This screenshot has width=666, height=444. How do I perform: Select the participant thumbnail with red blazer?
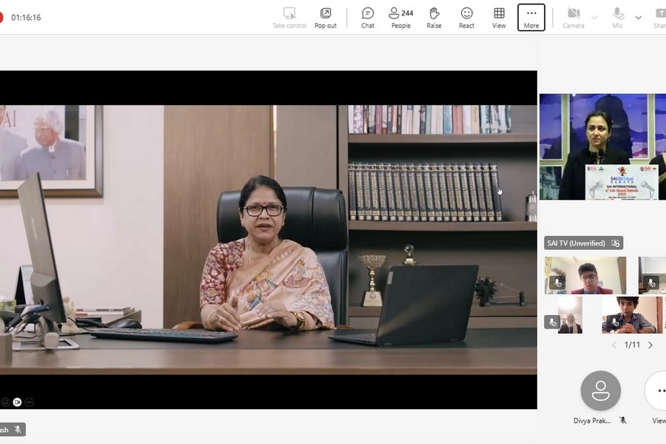585,275
